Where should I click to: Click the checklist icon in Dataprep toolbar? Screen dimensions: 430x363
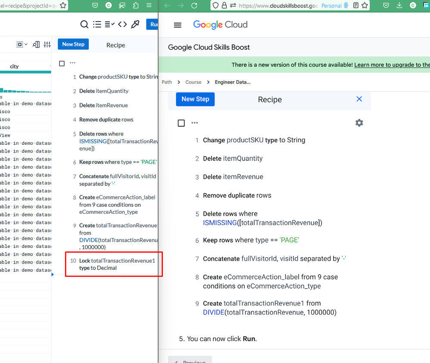(x=110, y=25)
